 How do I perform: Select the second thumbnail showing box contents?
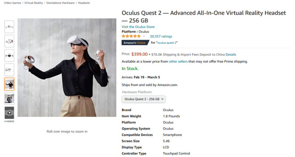9,41
